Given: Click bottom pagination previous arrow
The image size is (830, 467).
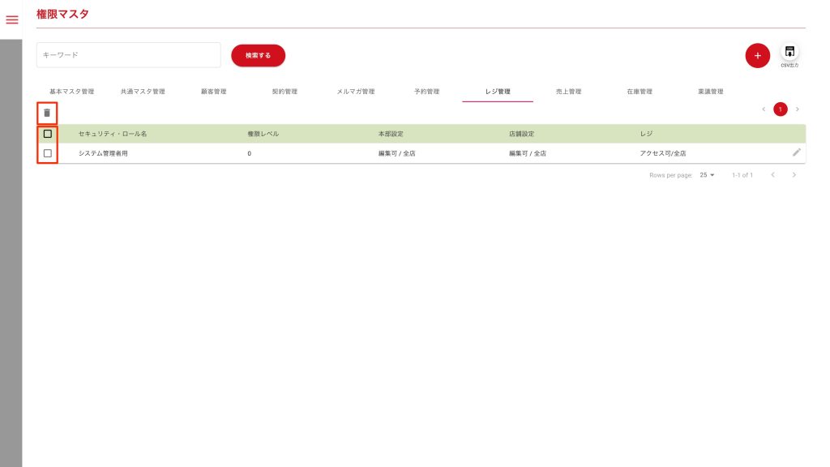Looking at the screenshot, I should point(772,175).
